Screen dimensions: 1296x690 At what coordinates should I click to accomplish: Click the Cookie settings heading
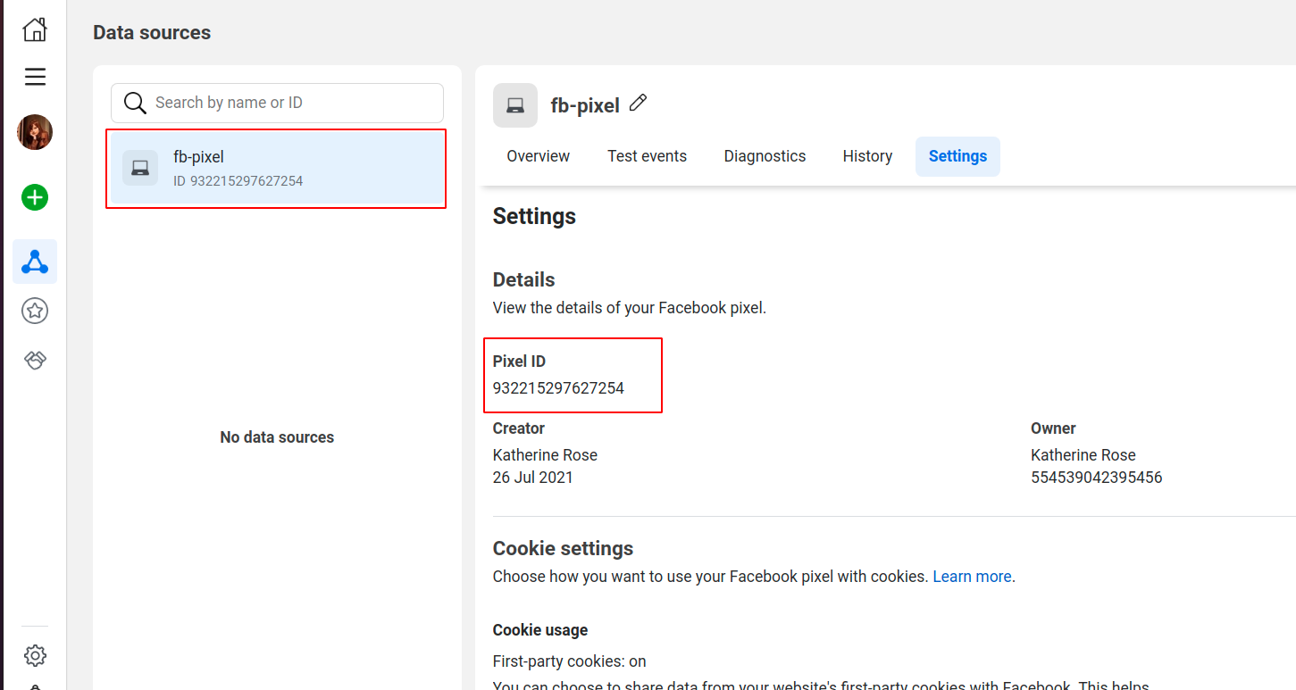click(563, 548)
